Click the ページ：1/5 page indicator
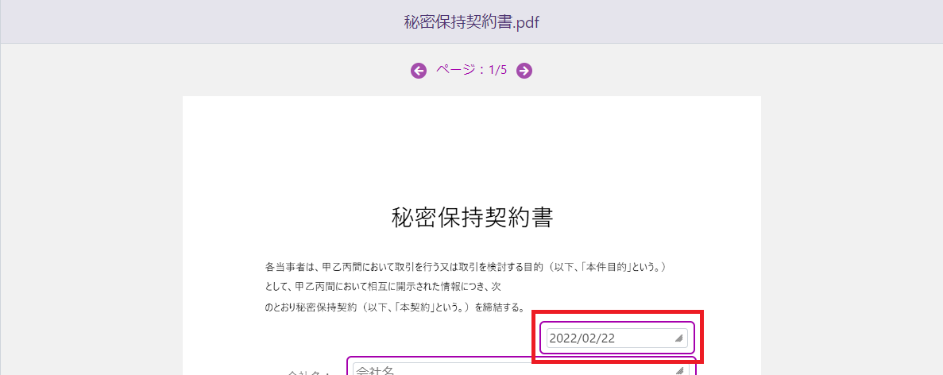 [x=472, y=70]
